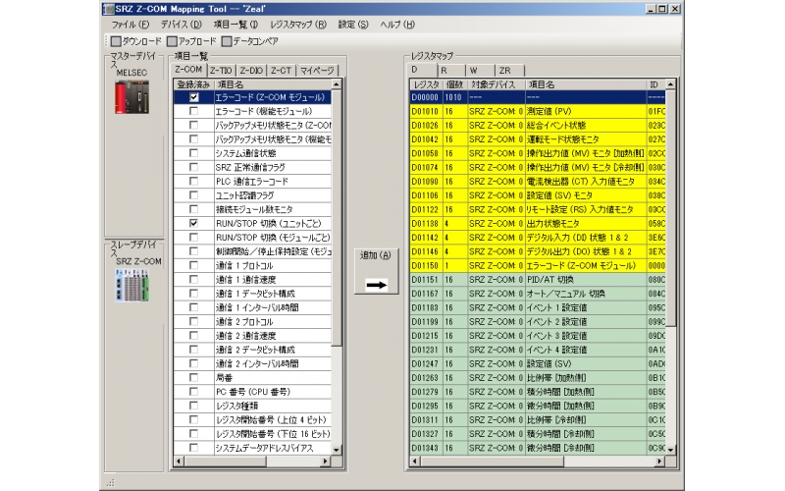The height and width of the screenshot is (491, 785).
Task: Check PLC 通信エラーコード checkbox
Action: point(193,182)
